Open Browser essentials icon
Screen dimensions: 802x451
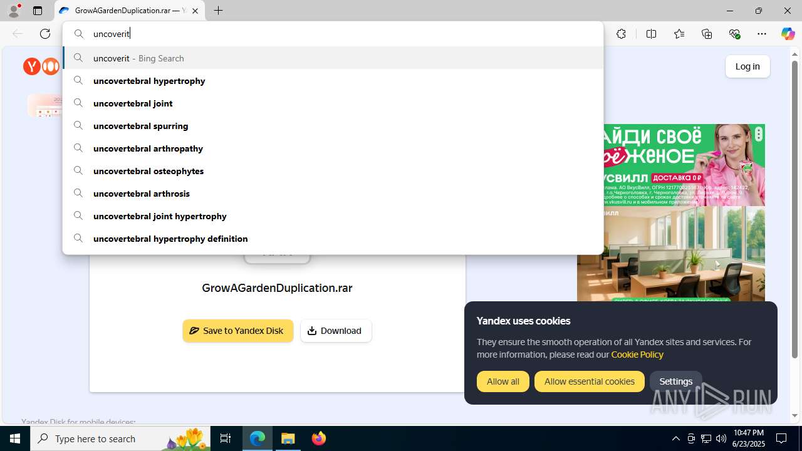(734, 34)
